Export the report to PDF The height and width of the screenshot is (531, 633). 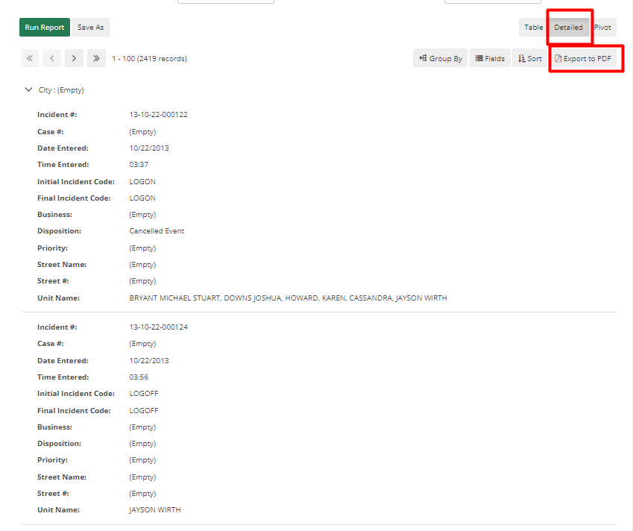tap(586, 57)
